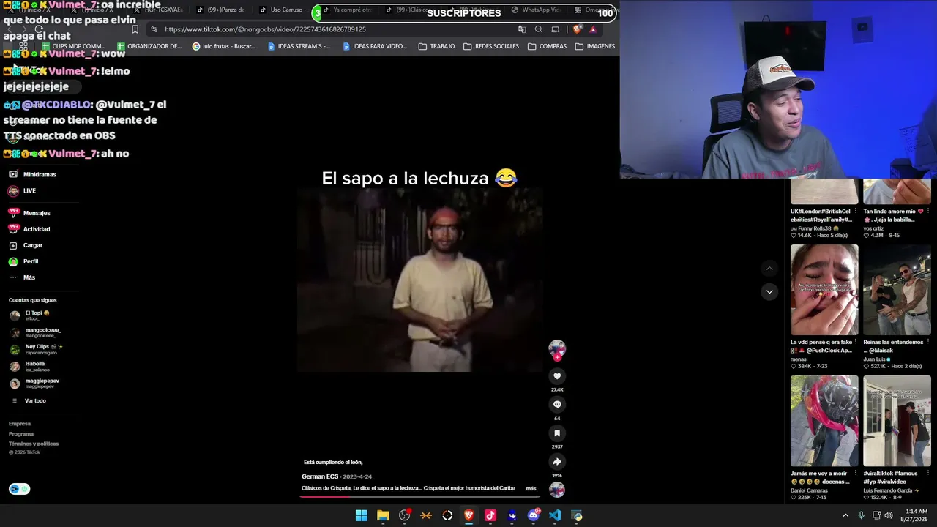Toggle the microphone icon in system tray
The image size is (937, 527).
pos(861,515)
